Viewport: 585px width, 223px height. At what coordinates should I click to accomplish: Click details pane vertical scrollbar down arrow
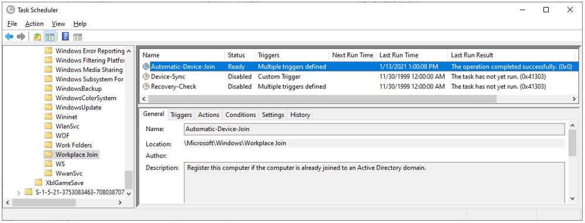pyautogui.click(x=573, y=199)
